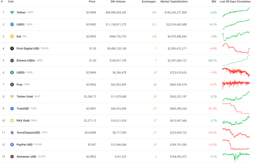Click Tether Gold price $2,286.72

click(x=90, y=97)
